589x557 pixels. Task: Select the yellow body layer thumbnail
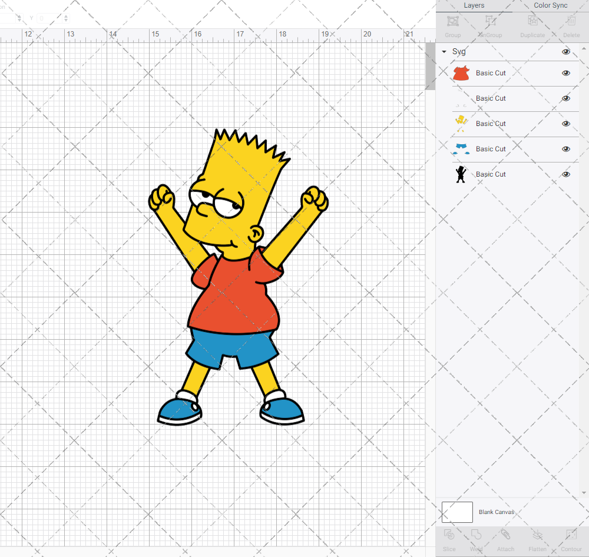(x=461, y=124)
